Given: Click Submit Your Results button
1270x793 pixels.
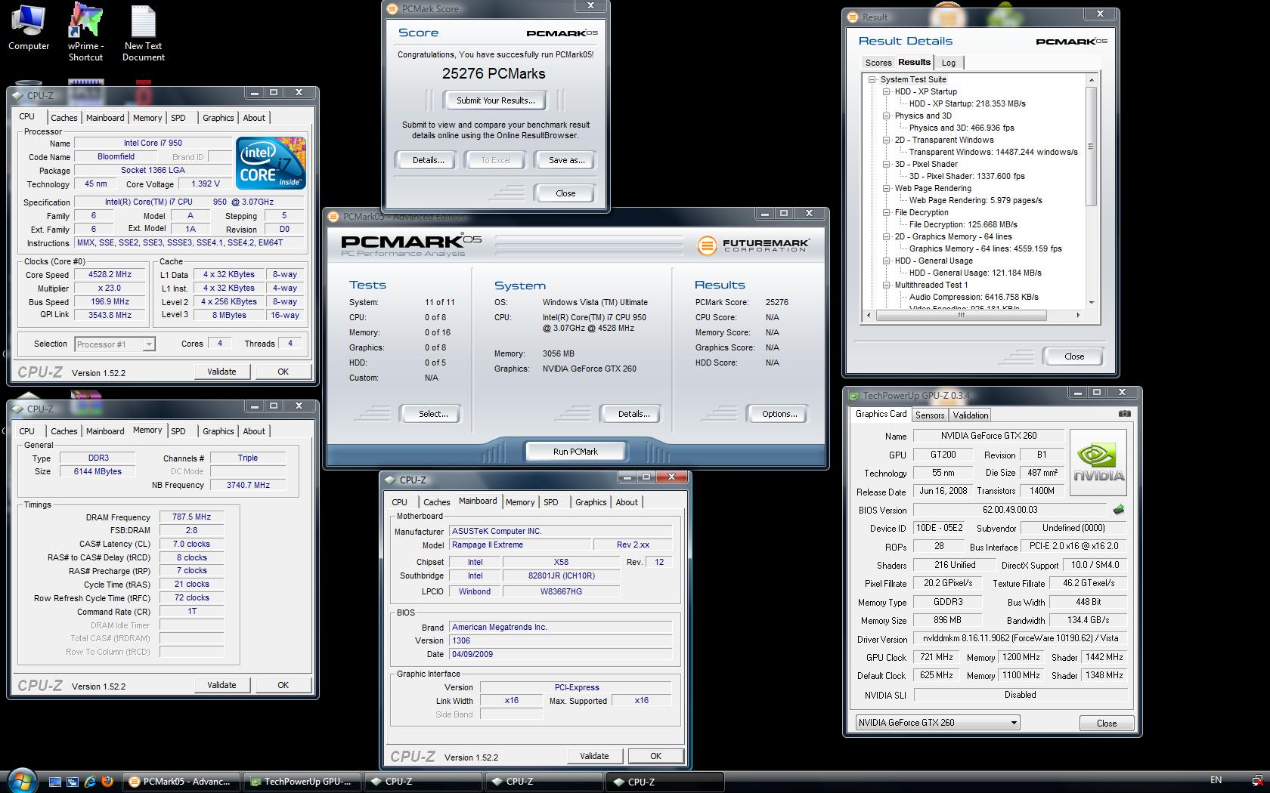Looking at the screenshot, I should (495, 100).
